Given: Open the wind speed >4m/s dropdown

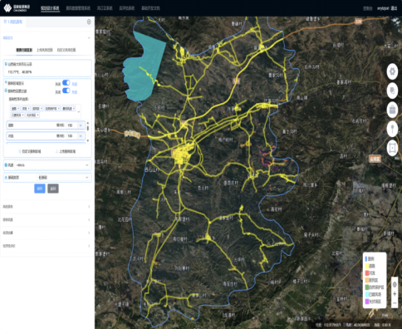Looking at the screenshot, I should pos(47,165).
